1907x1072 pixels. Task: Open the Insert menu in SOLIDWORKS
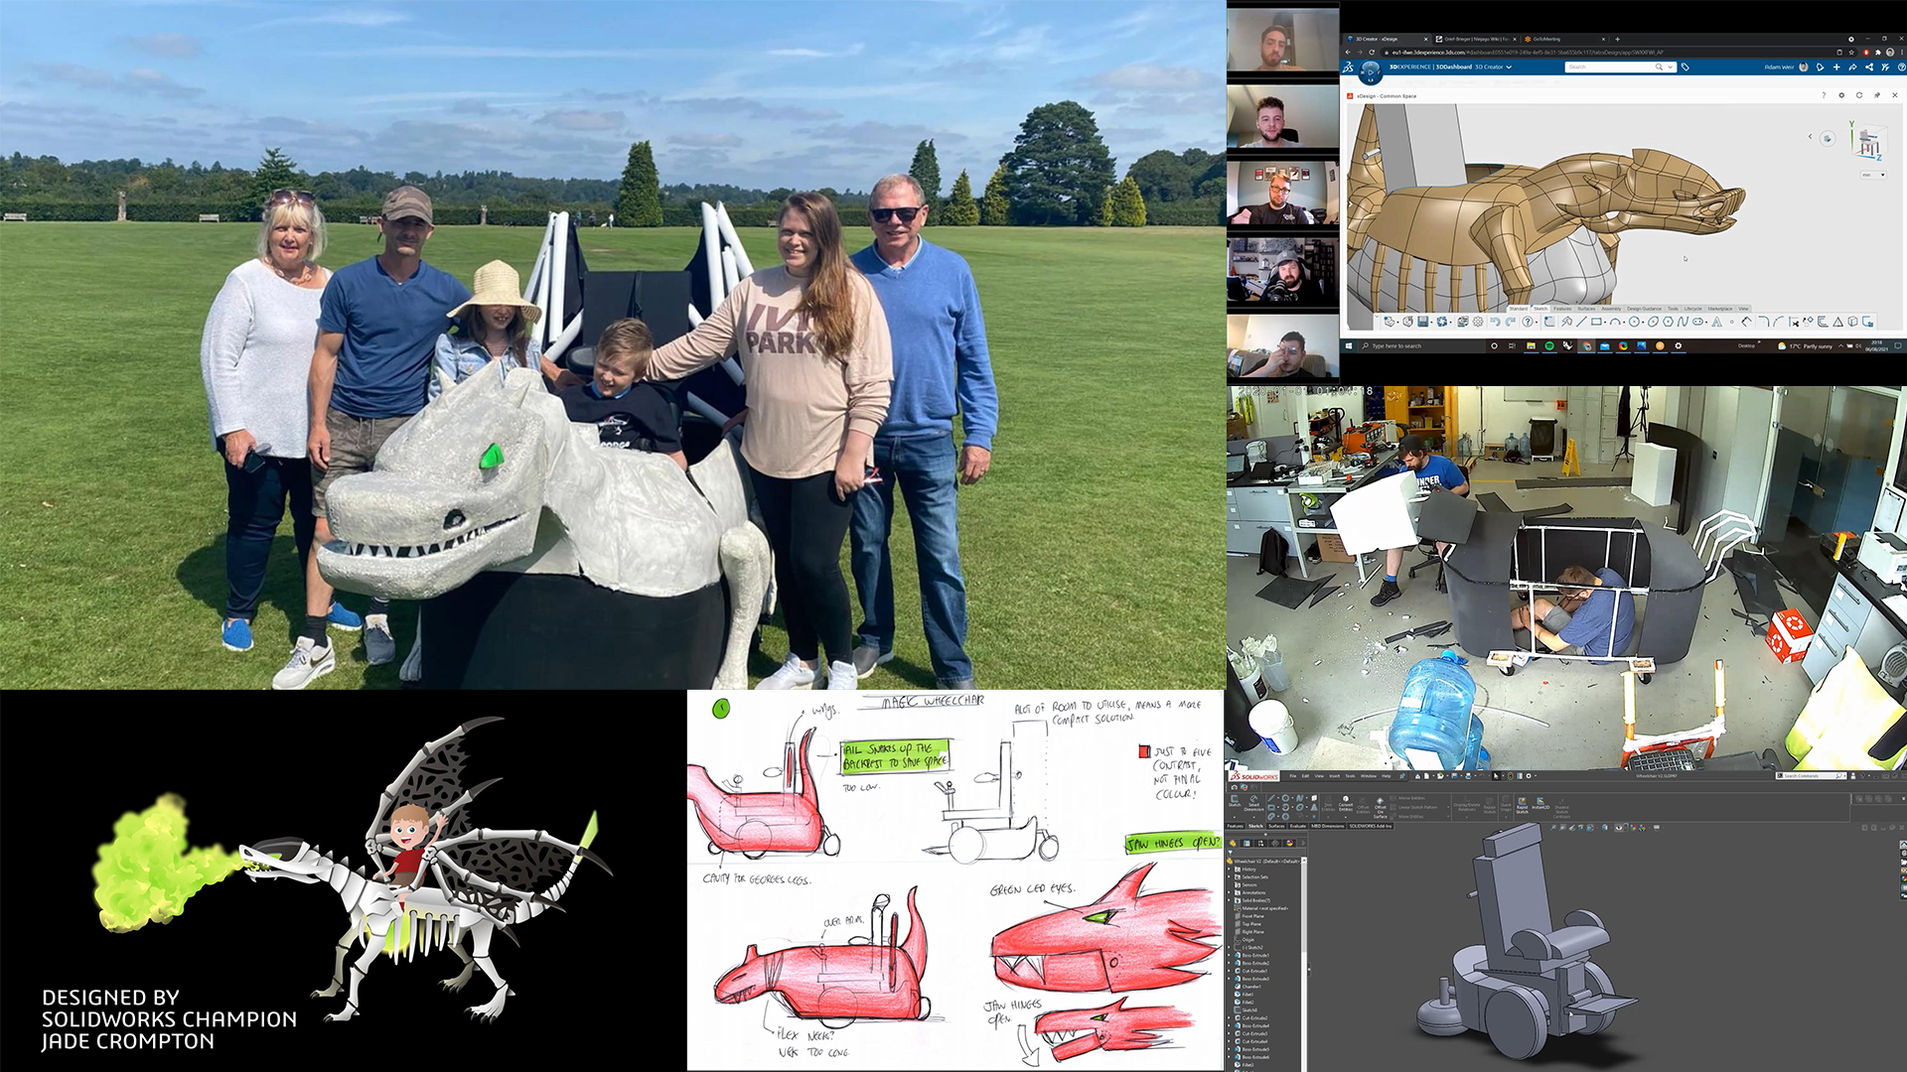[1334, 776]
